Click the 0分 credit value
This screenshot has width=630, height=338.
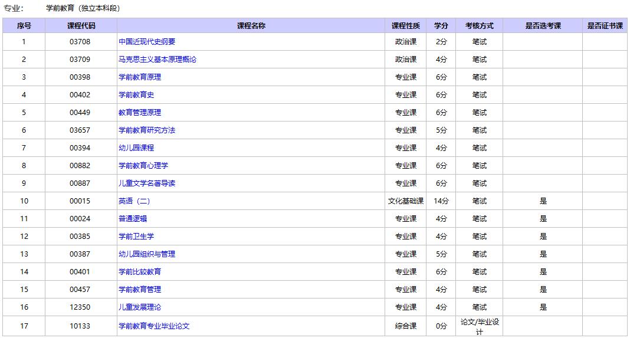pos(441,326)
